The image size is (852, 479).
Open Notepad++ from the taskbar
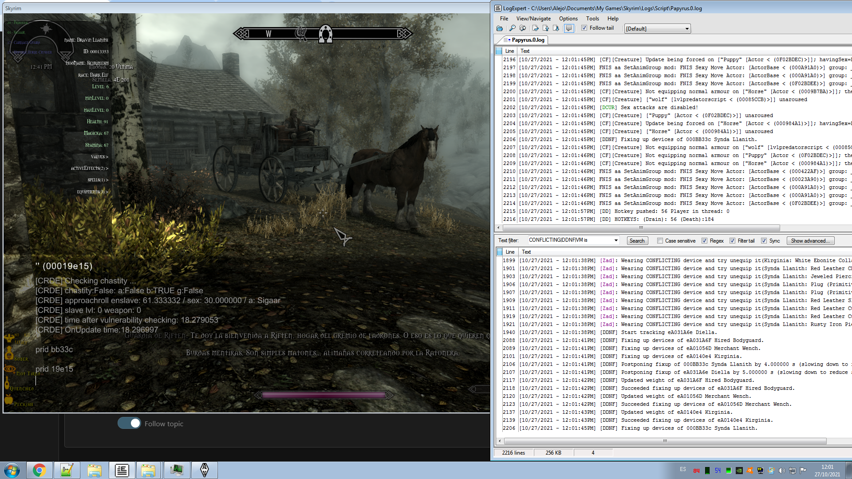(x=67, y=470)
